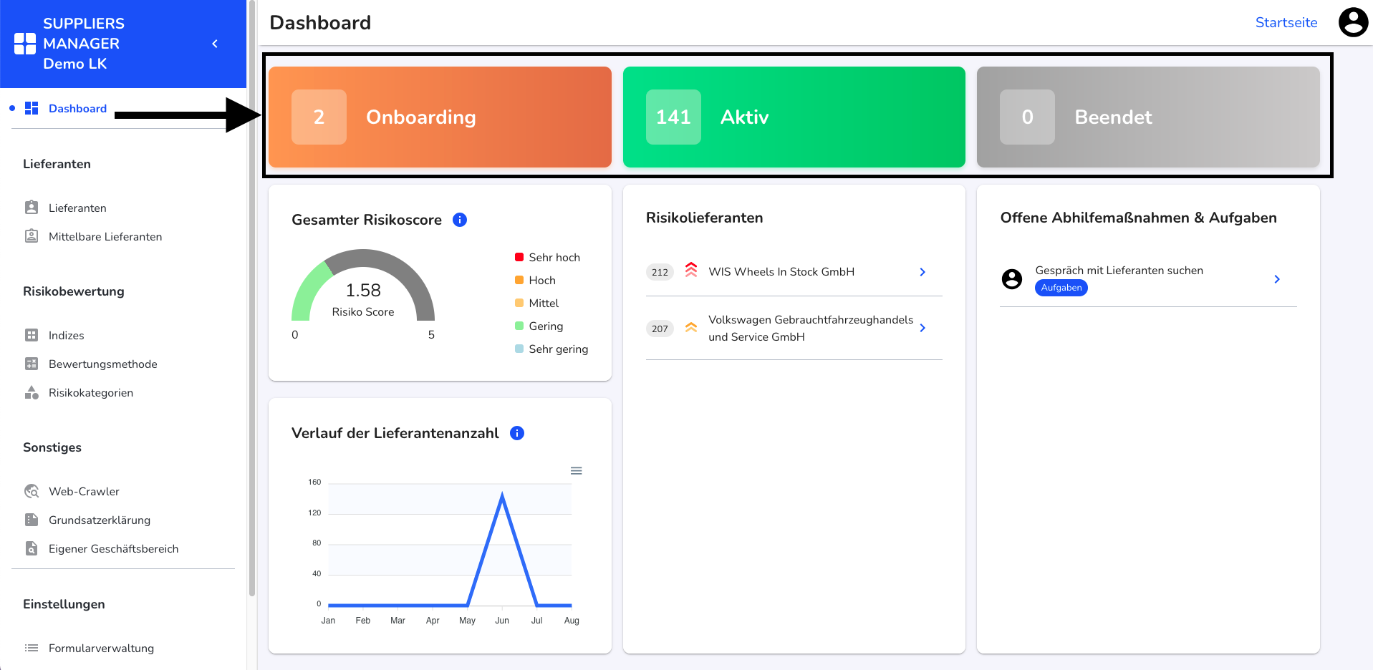Toggle the Sehr hoch red legend swatch
This screenshot has width=1373, height=670.
(x=519, y=257)
